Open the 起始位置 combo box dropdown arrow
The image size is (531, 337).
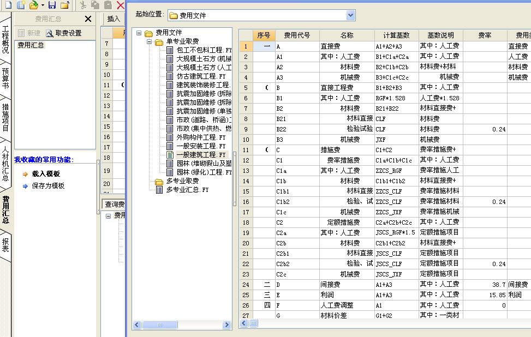(x=350, y=15)
